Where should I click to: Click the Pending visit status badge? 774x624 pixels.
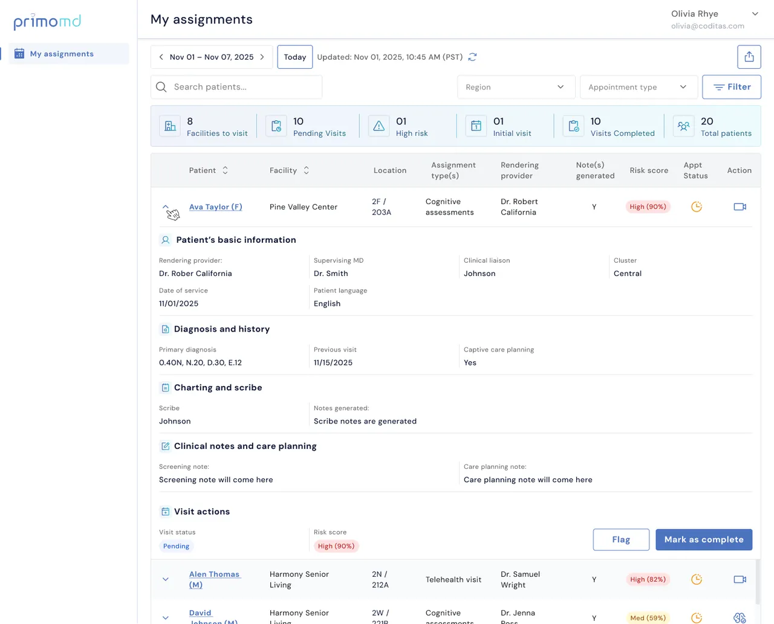click(x=176, y=546)
